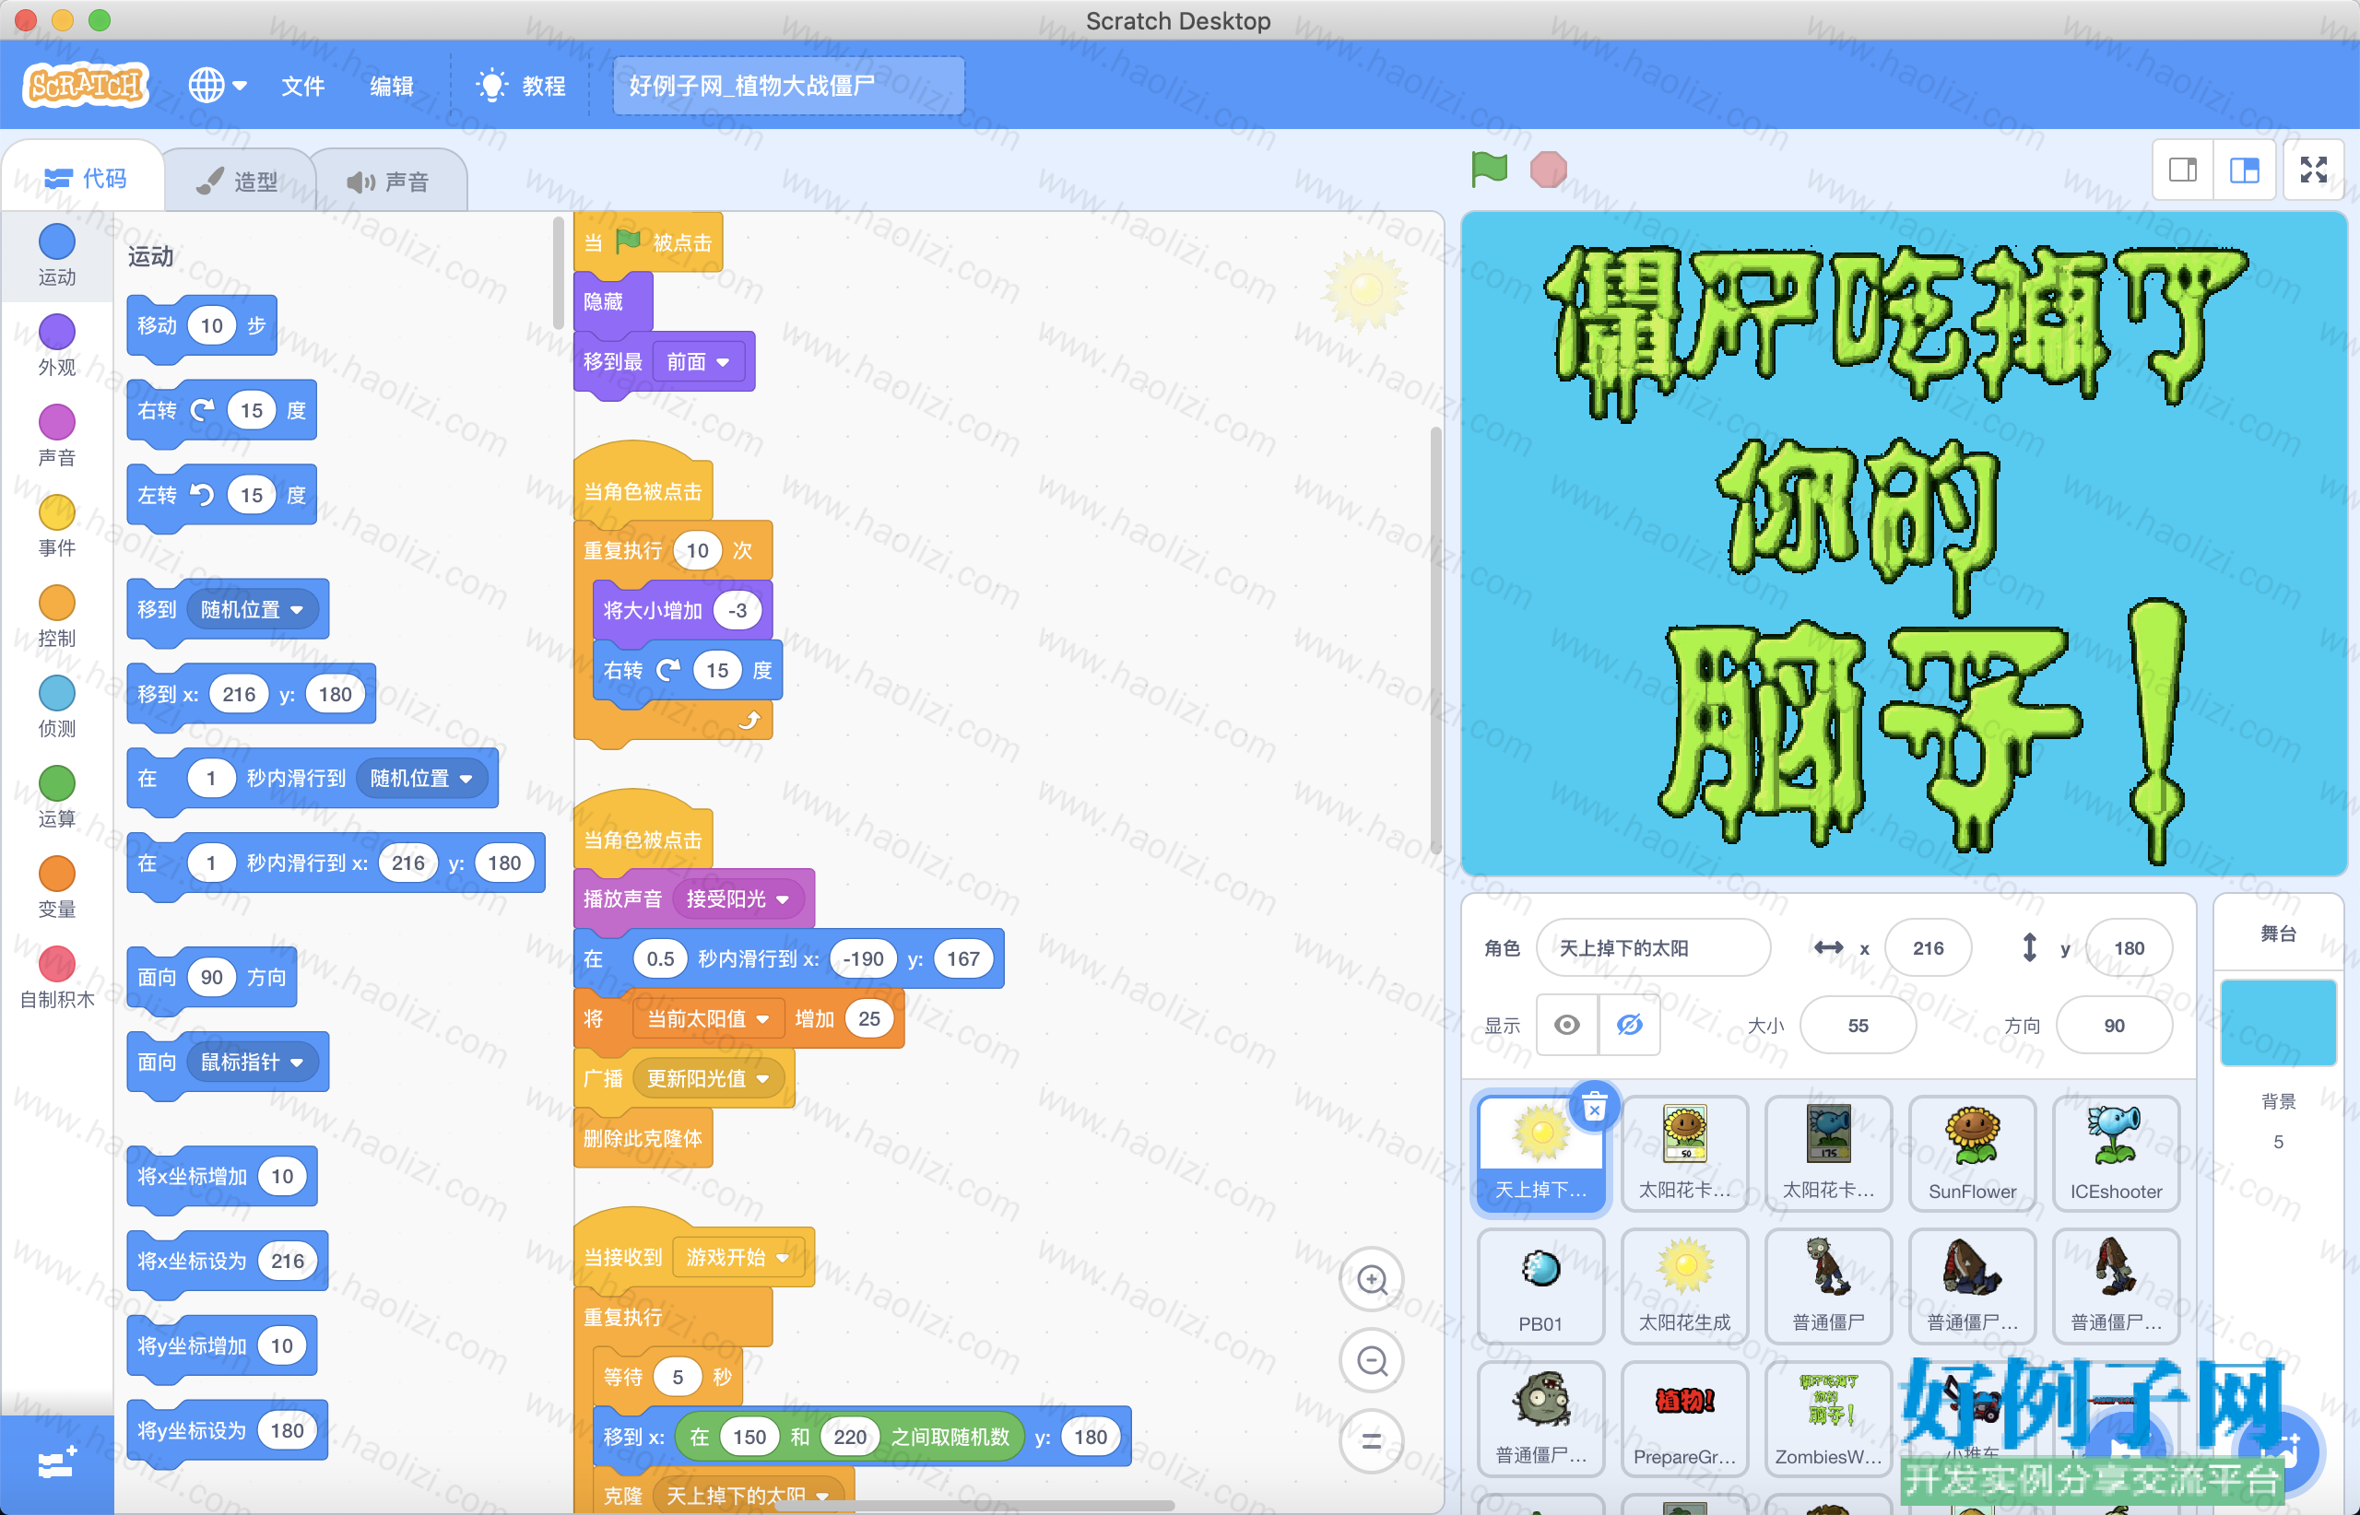Viewport: 2360px width, 1515px height.
Task: Select the 普通僵尸 sprite
Action: [1829, 1286]
